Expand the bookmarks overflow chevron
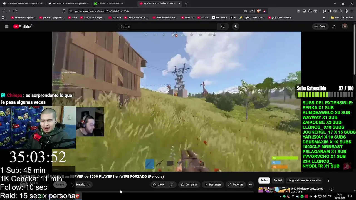356x200 pixels. [324, 17]
